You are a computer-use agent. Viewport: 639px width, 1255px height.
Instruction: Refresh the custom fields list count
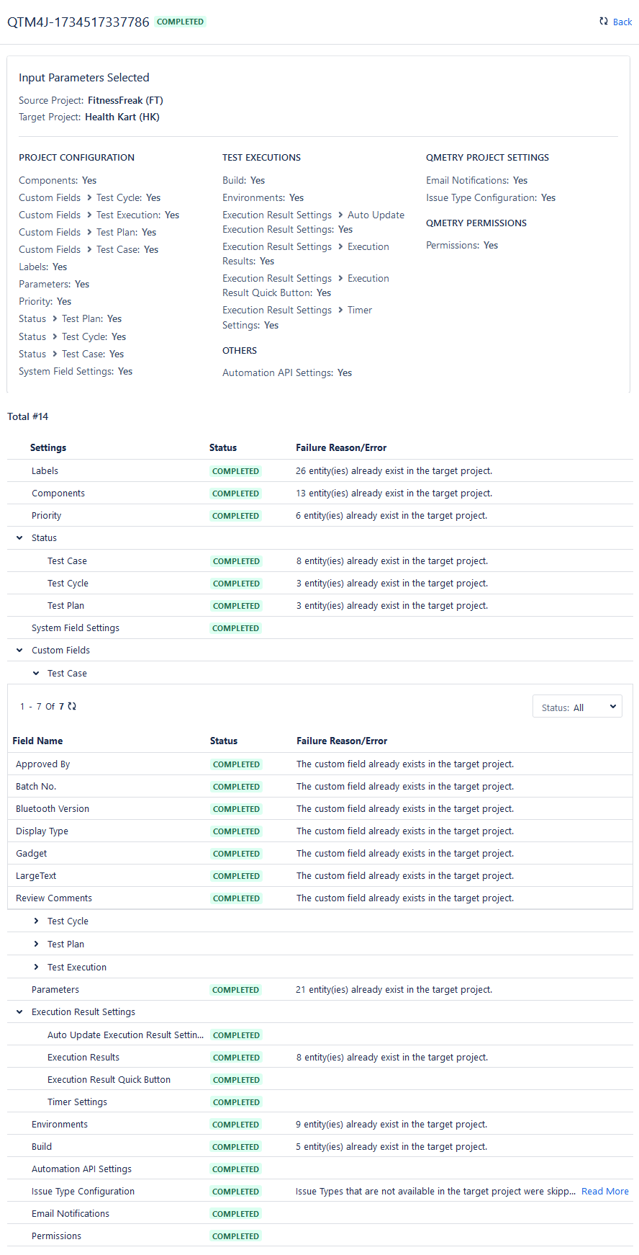click(72, 706)
